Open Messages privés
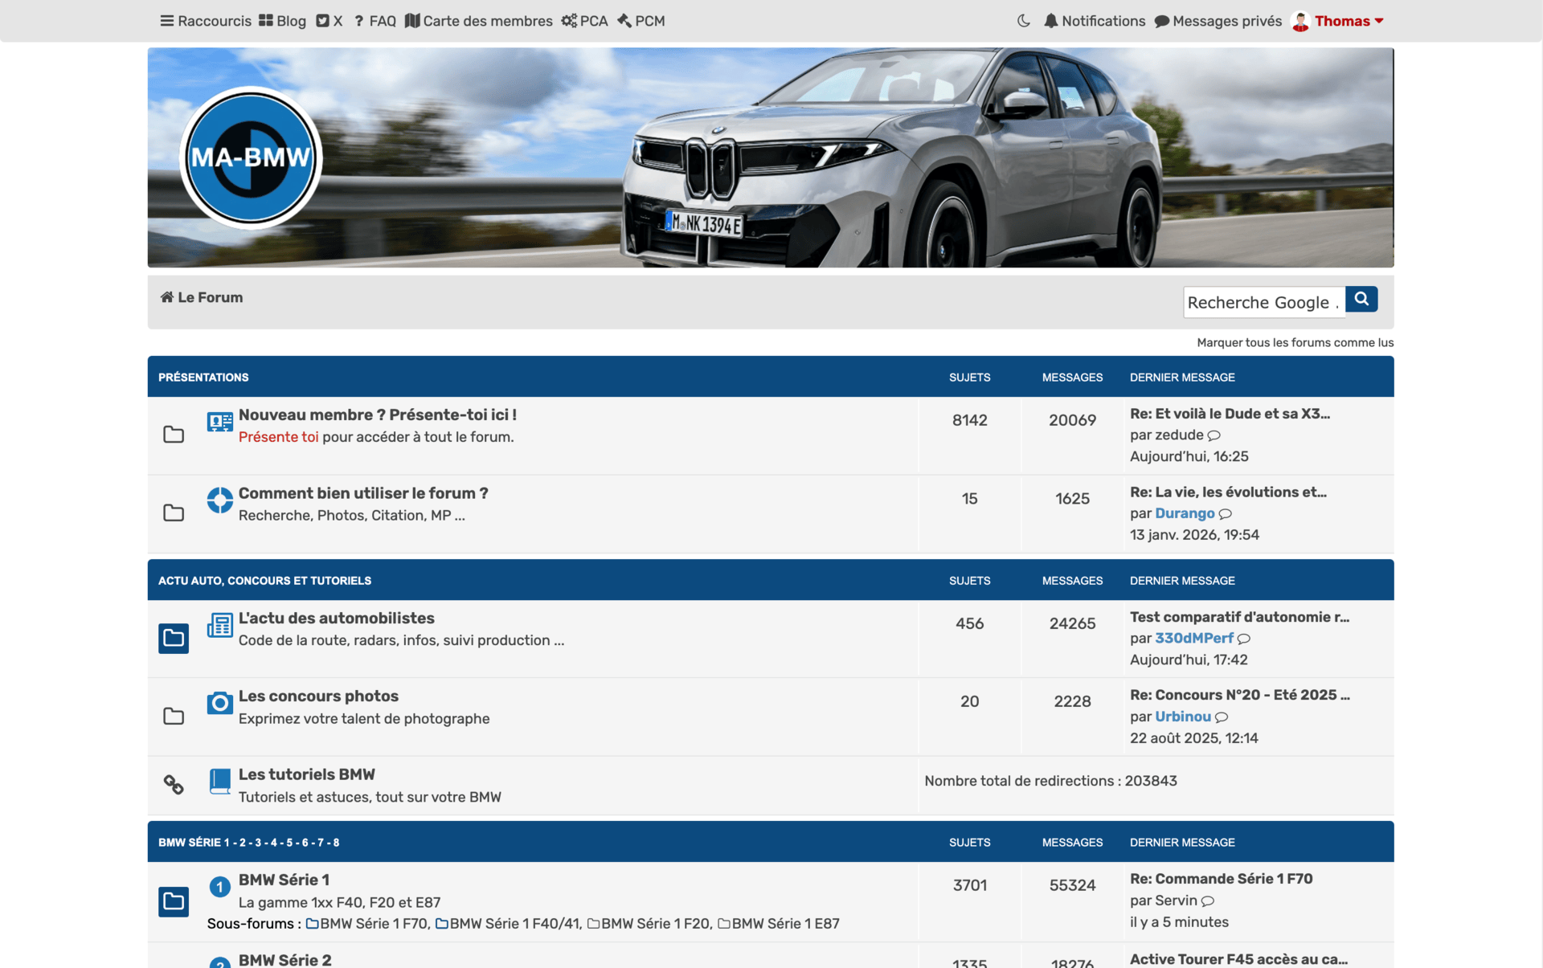The height and width of the screenshot is (968, 1543). [x=1218, y=21]
